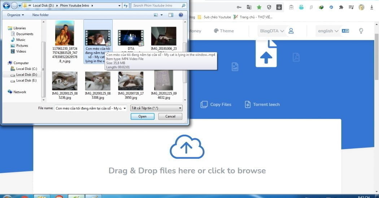Open the file dialog help icon
Image resolution: width=379 pixels, height=198 pixels.
(180, 15)
